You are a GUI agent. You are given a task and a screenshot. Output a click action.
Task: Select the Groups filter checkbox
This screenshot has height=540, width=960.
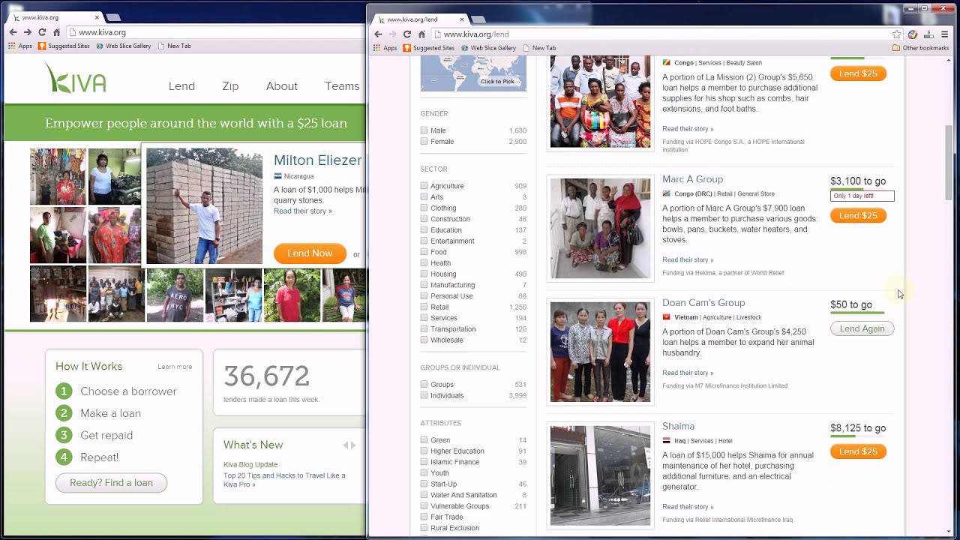point(424,385)
